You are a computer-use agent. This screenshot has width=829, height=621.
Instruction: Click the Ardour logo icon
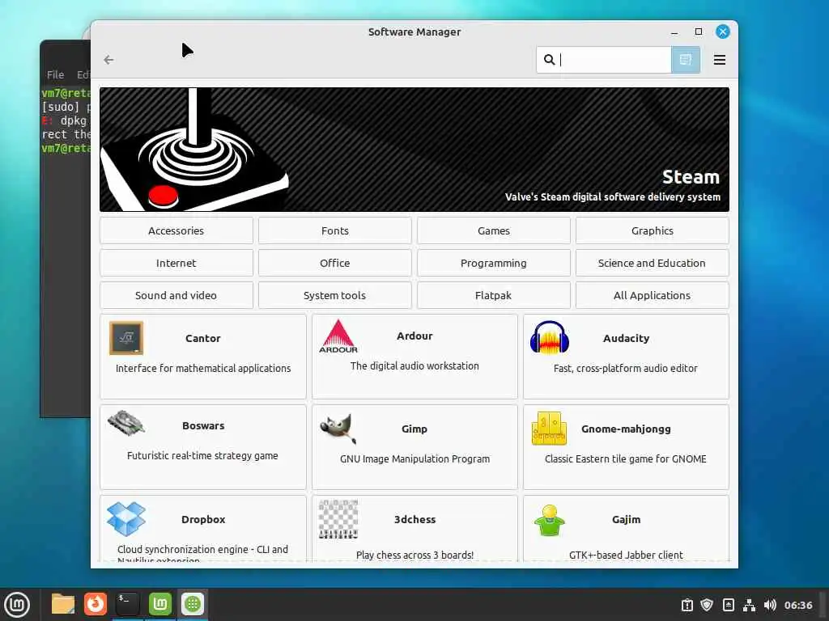coord(338,336)
